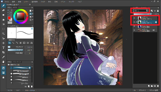Open tool options panel menu
The image size is (161, 92).
click(x=32, y=26)
